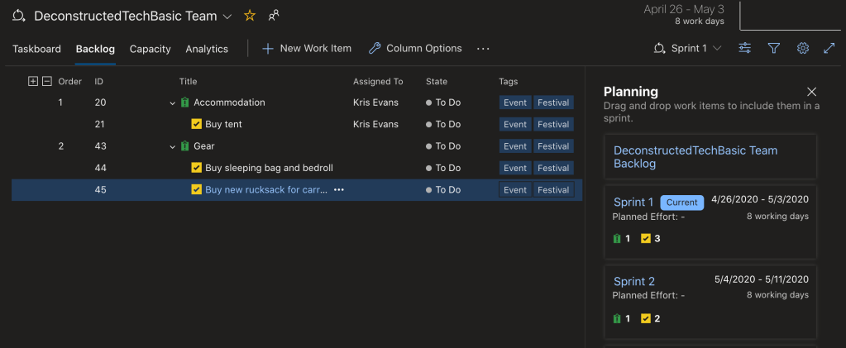Enter full screen mode
This screenshot has height=348, width=846.
(829, 49)
